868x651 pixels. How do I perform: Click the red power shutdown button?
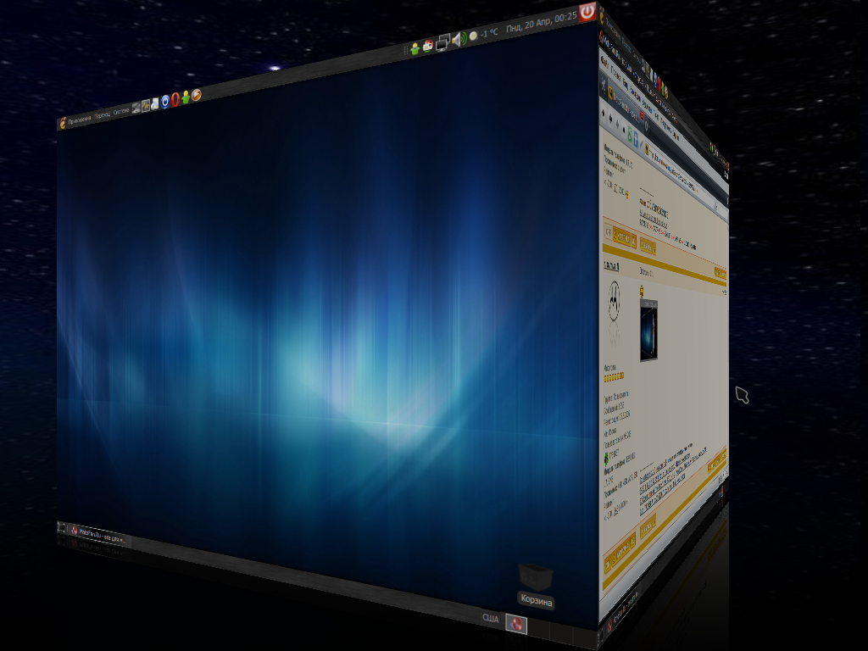coord(587,12)
